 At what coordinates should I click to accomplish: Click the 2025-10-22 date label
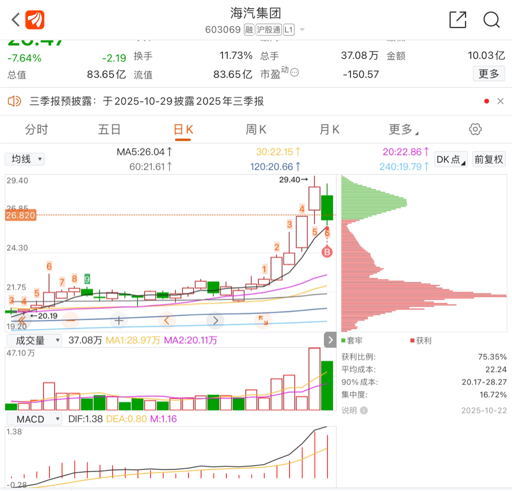pyautogui.click(x=484, y=411)
